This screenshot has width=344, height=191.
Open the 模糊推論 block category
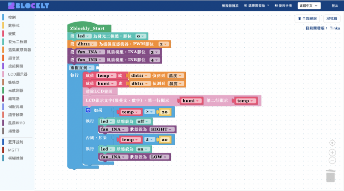[16, 158]
